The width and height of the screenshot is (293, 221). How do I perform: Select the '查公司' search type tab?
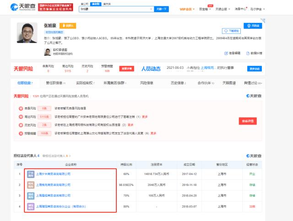click(x=84, y=4)
